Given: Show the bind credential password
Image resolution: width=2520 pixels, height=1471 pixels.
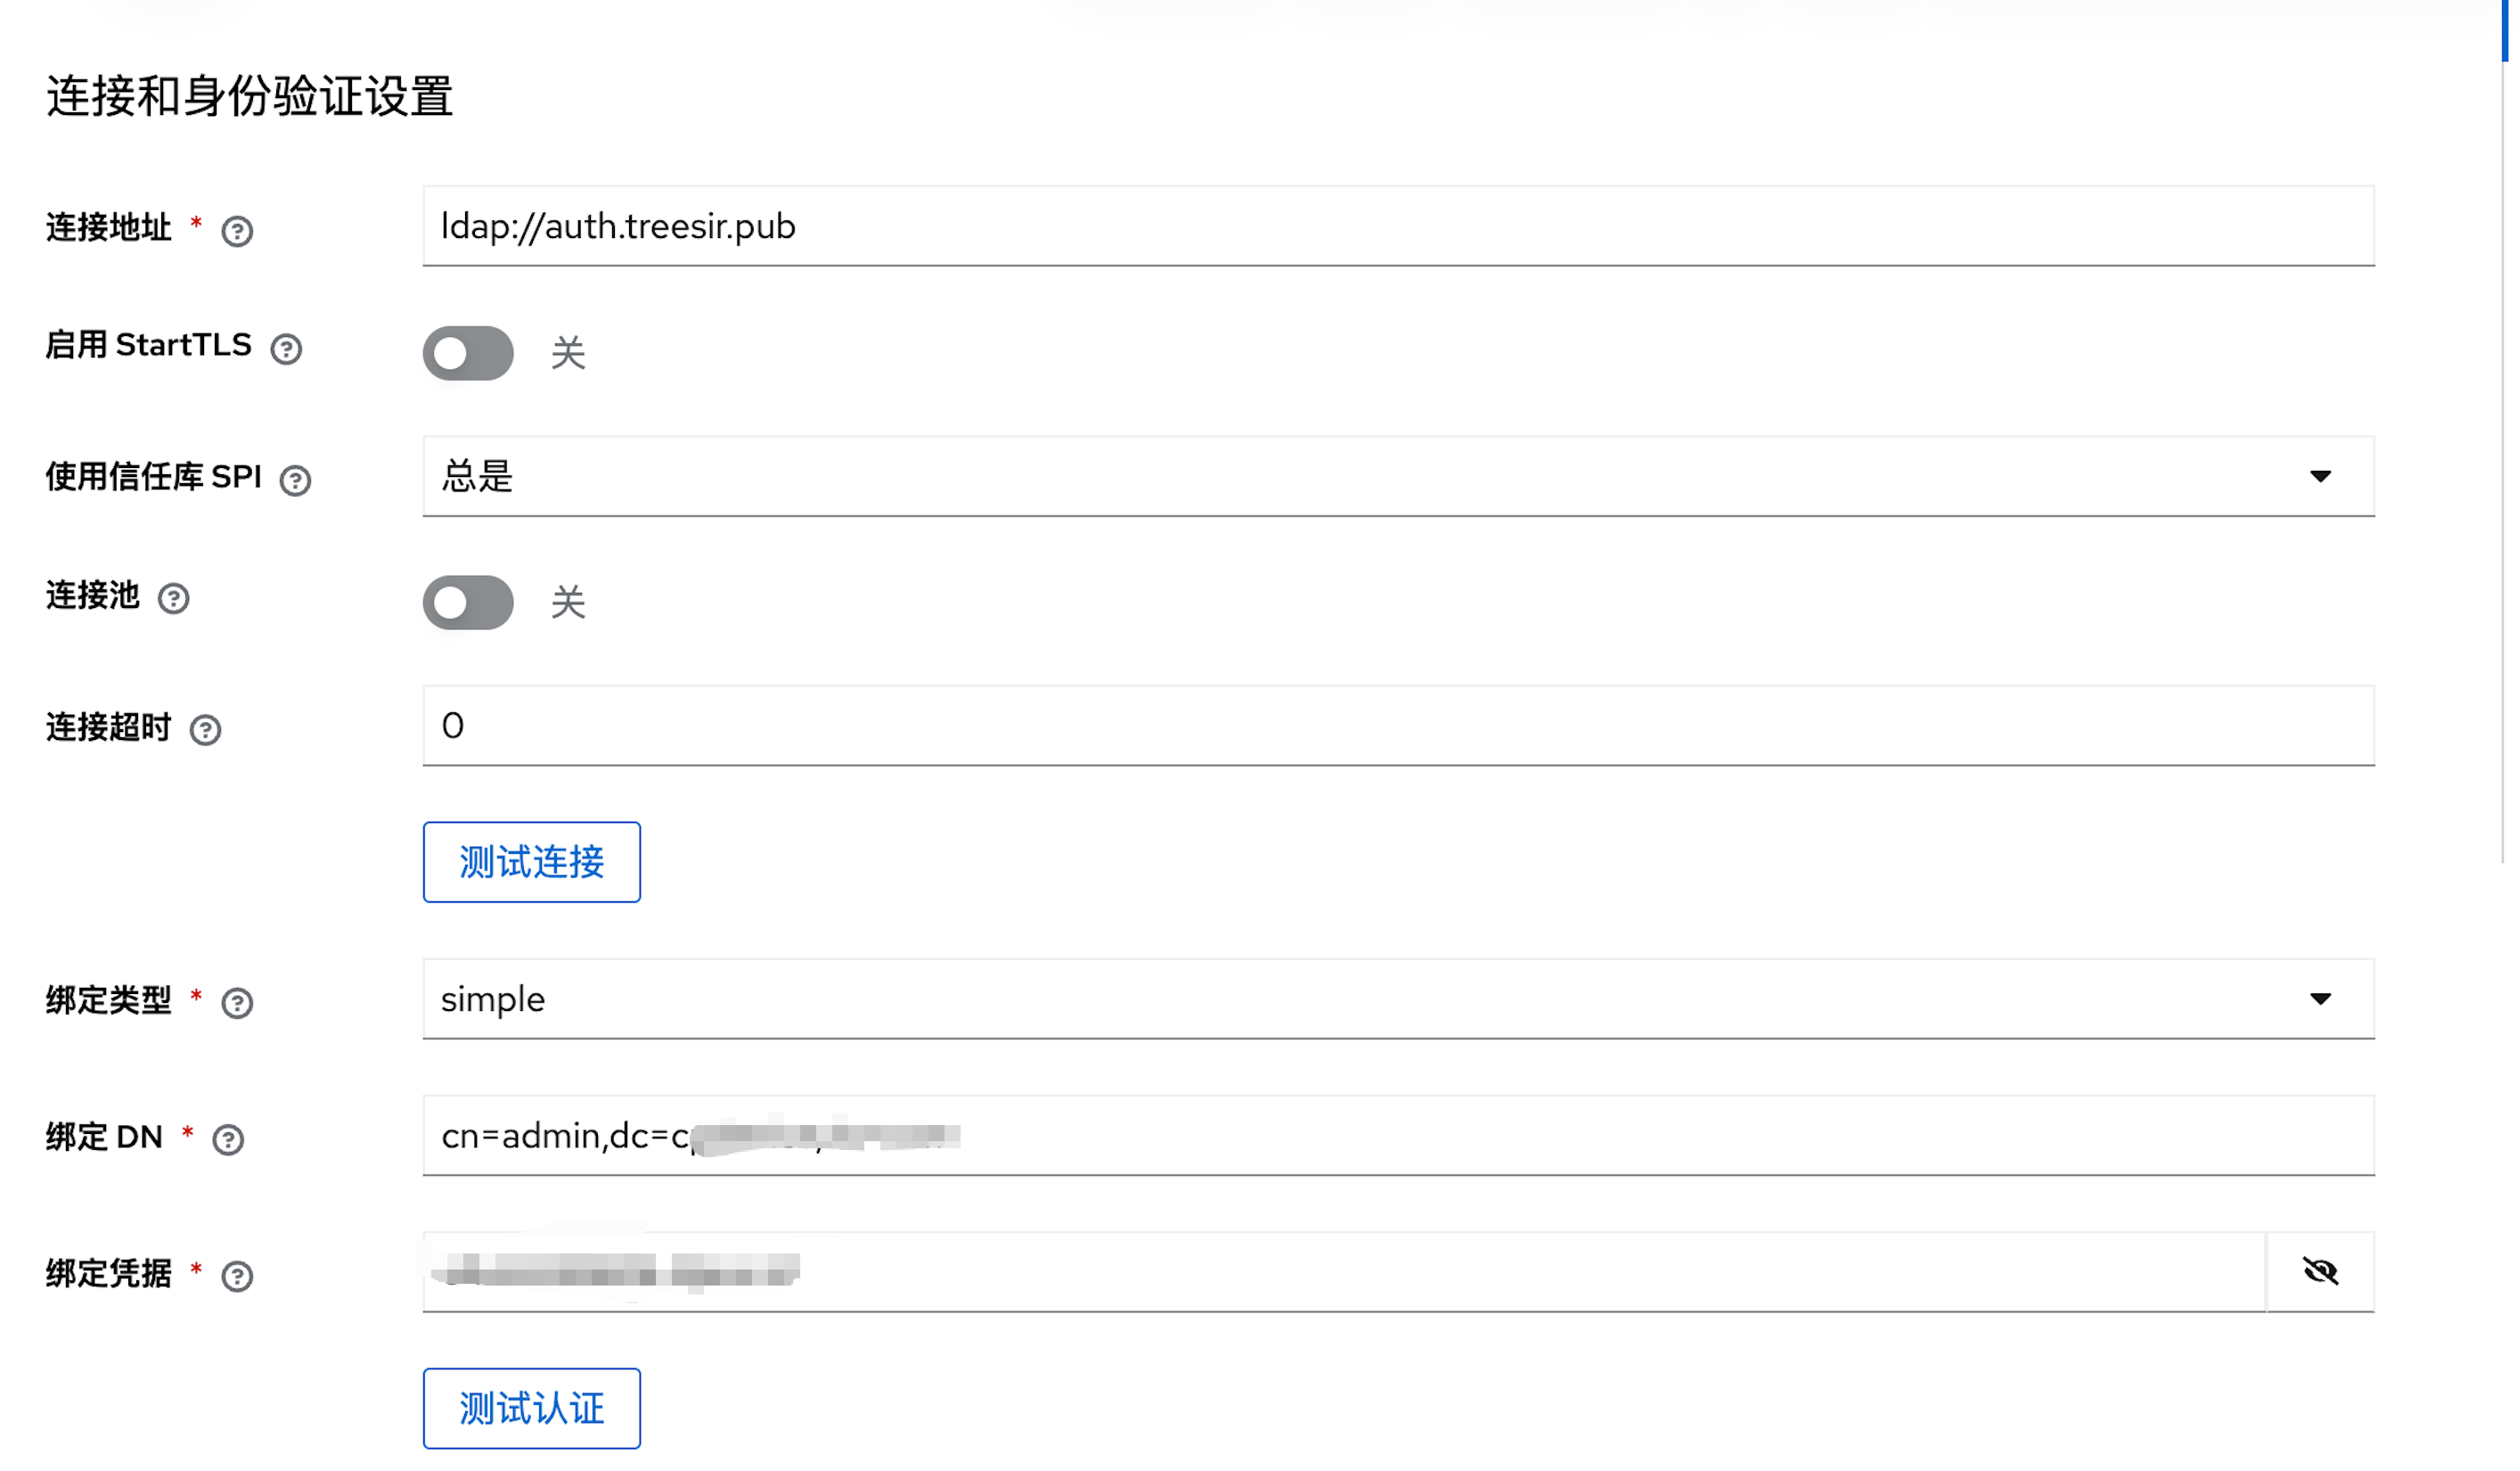Looking at the screenshot, I should (2320, 1271).
